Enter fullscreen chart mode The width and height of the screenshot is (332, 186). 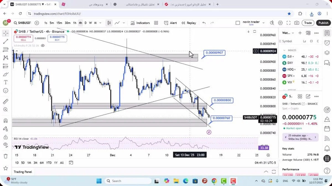(288, 23)
